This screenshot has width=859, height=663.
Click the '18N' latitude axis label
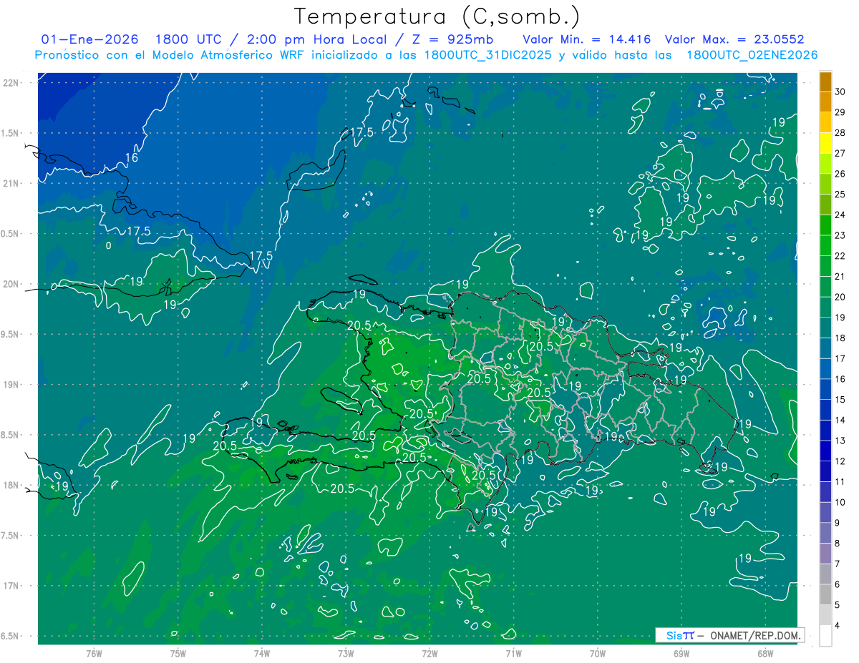tap(12, 485)
